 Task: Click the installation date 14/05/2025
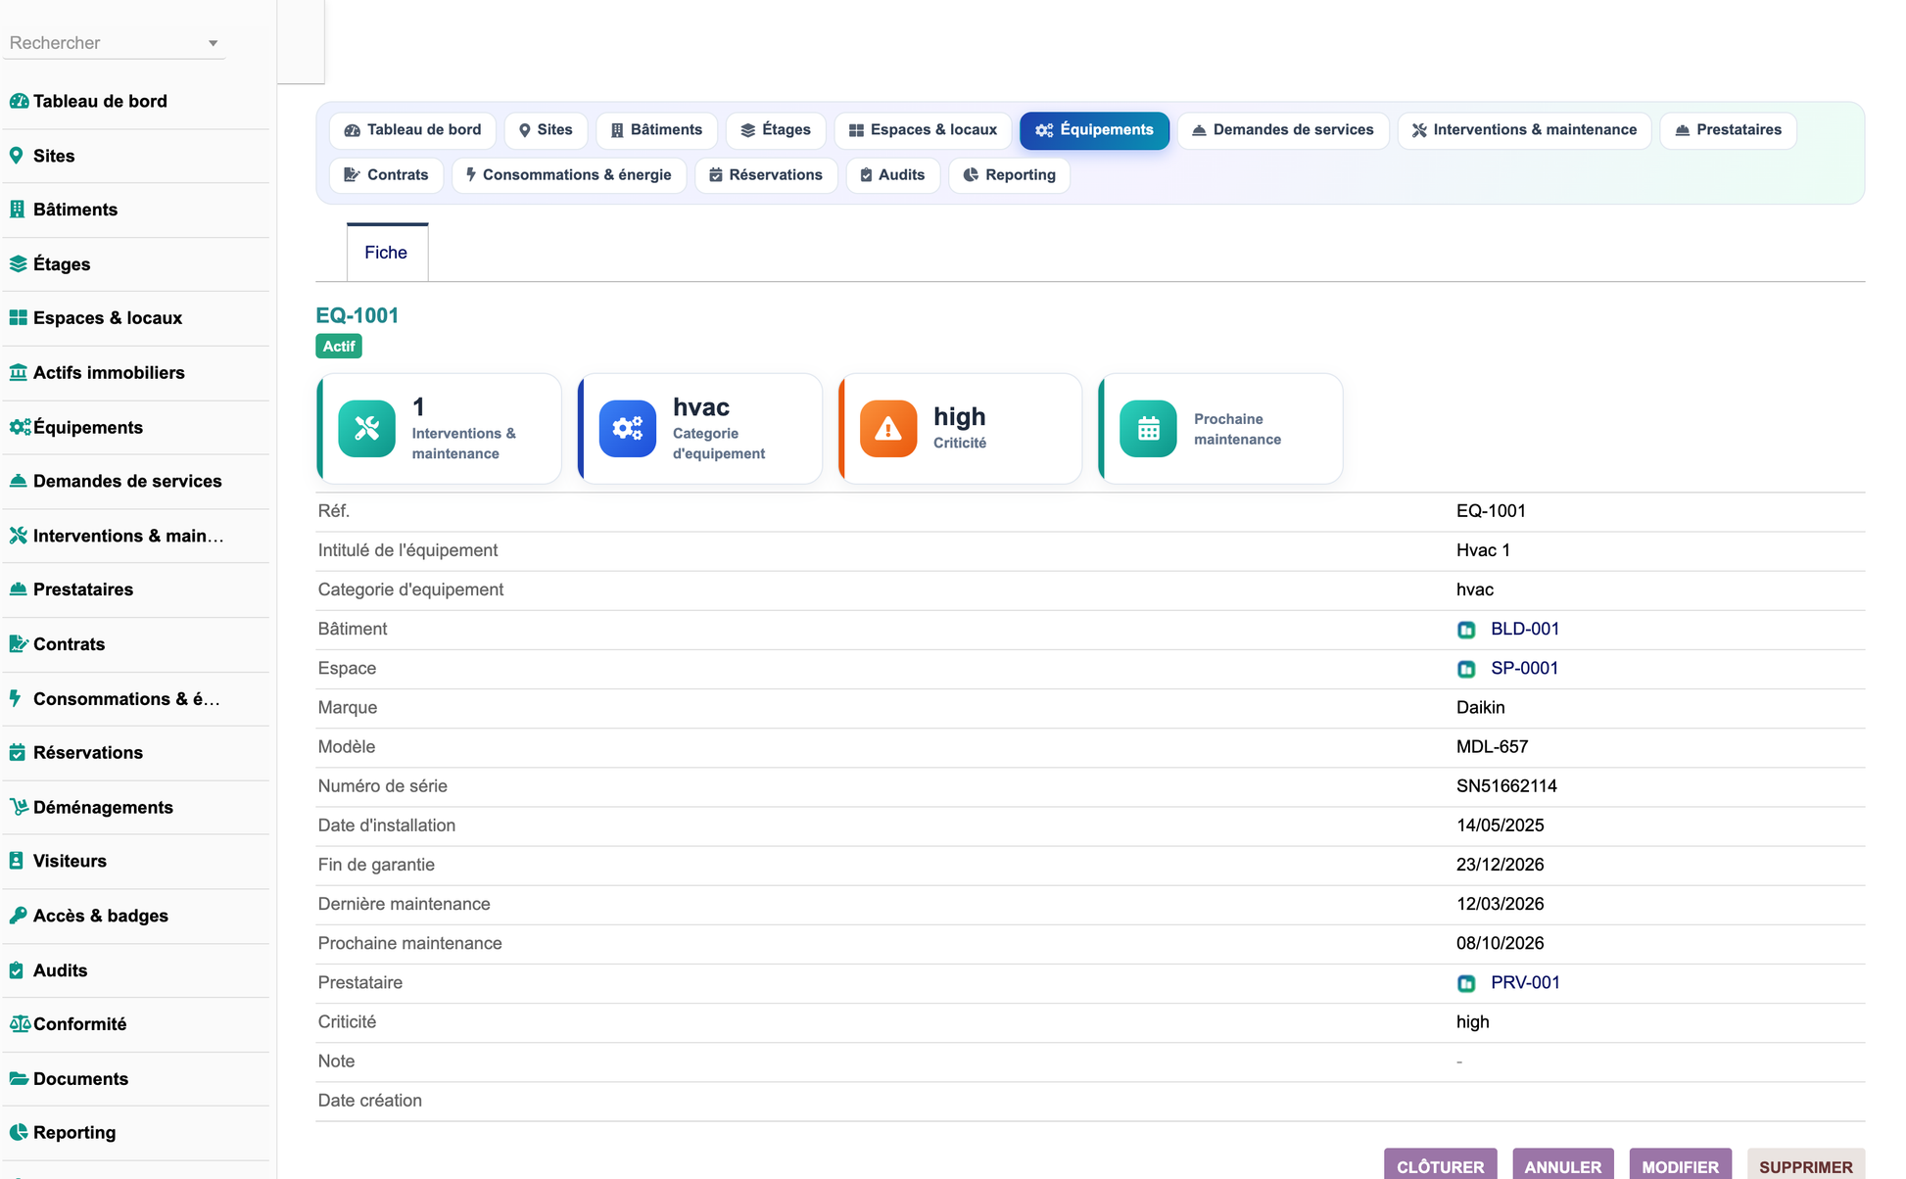point(1500,825)
